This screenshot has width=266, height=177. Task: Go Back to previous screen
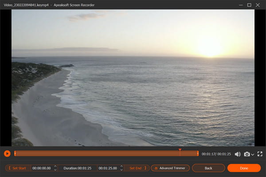[x=208, y=168]
